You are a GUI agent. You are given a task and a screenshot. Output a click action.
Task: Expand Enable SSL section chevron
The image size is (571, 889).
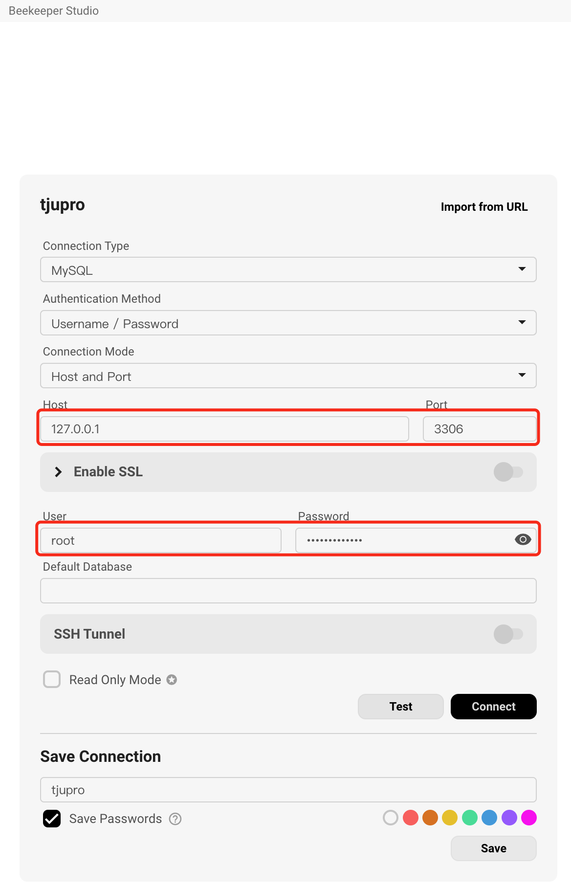coord(58,472)
